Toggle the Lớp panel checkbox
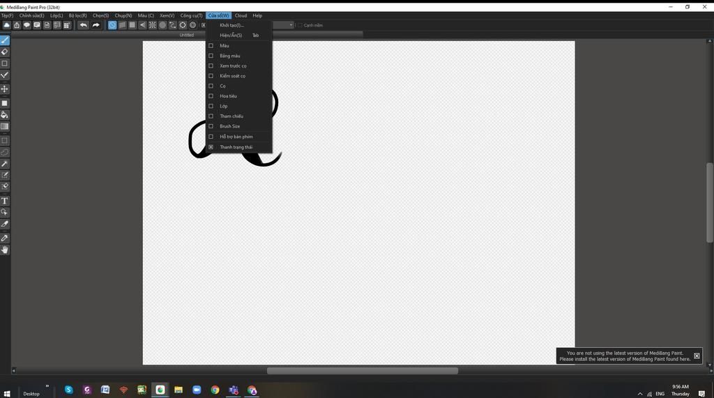 [x=211, y=106]
